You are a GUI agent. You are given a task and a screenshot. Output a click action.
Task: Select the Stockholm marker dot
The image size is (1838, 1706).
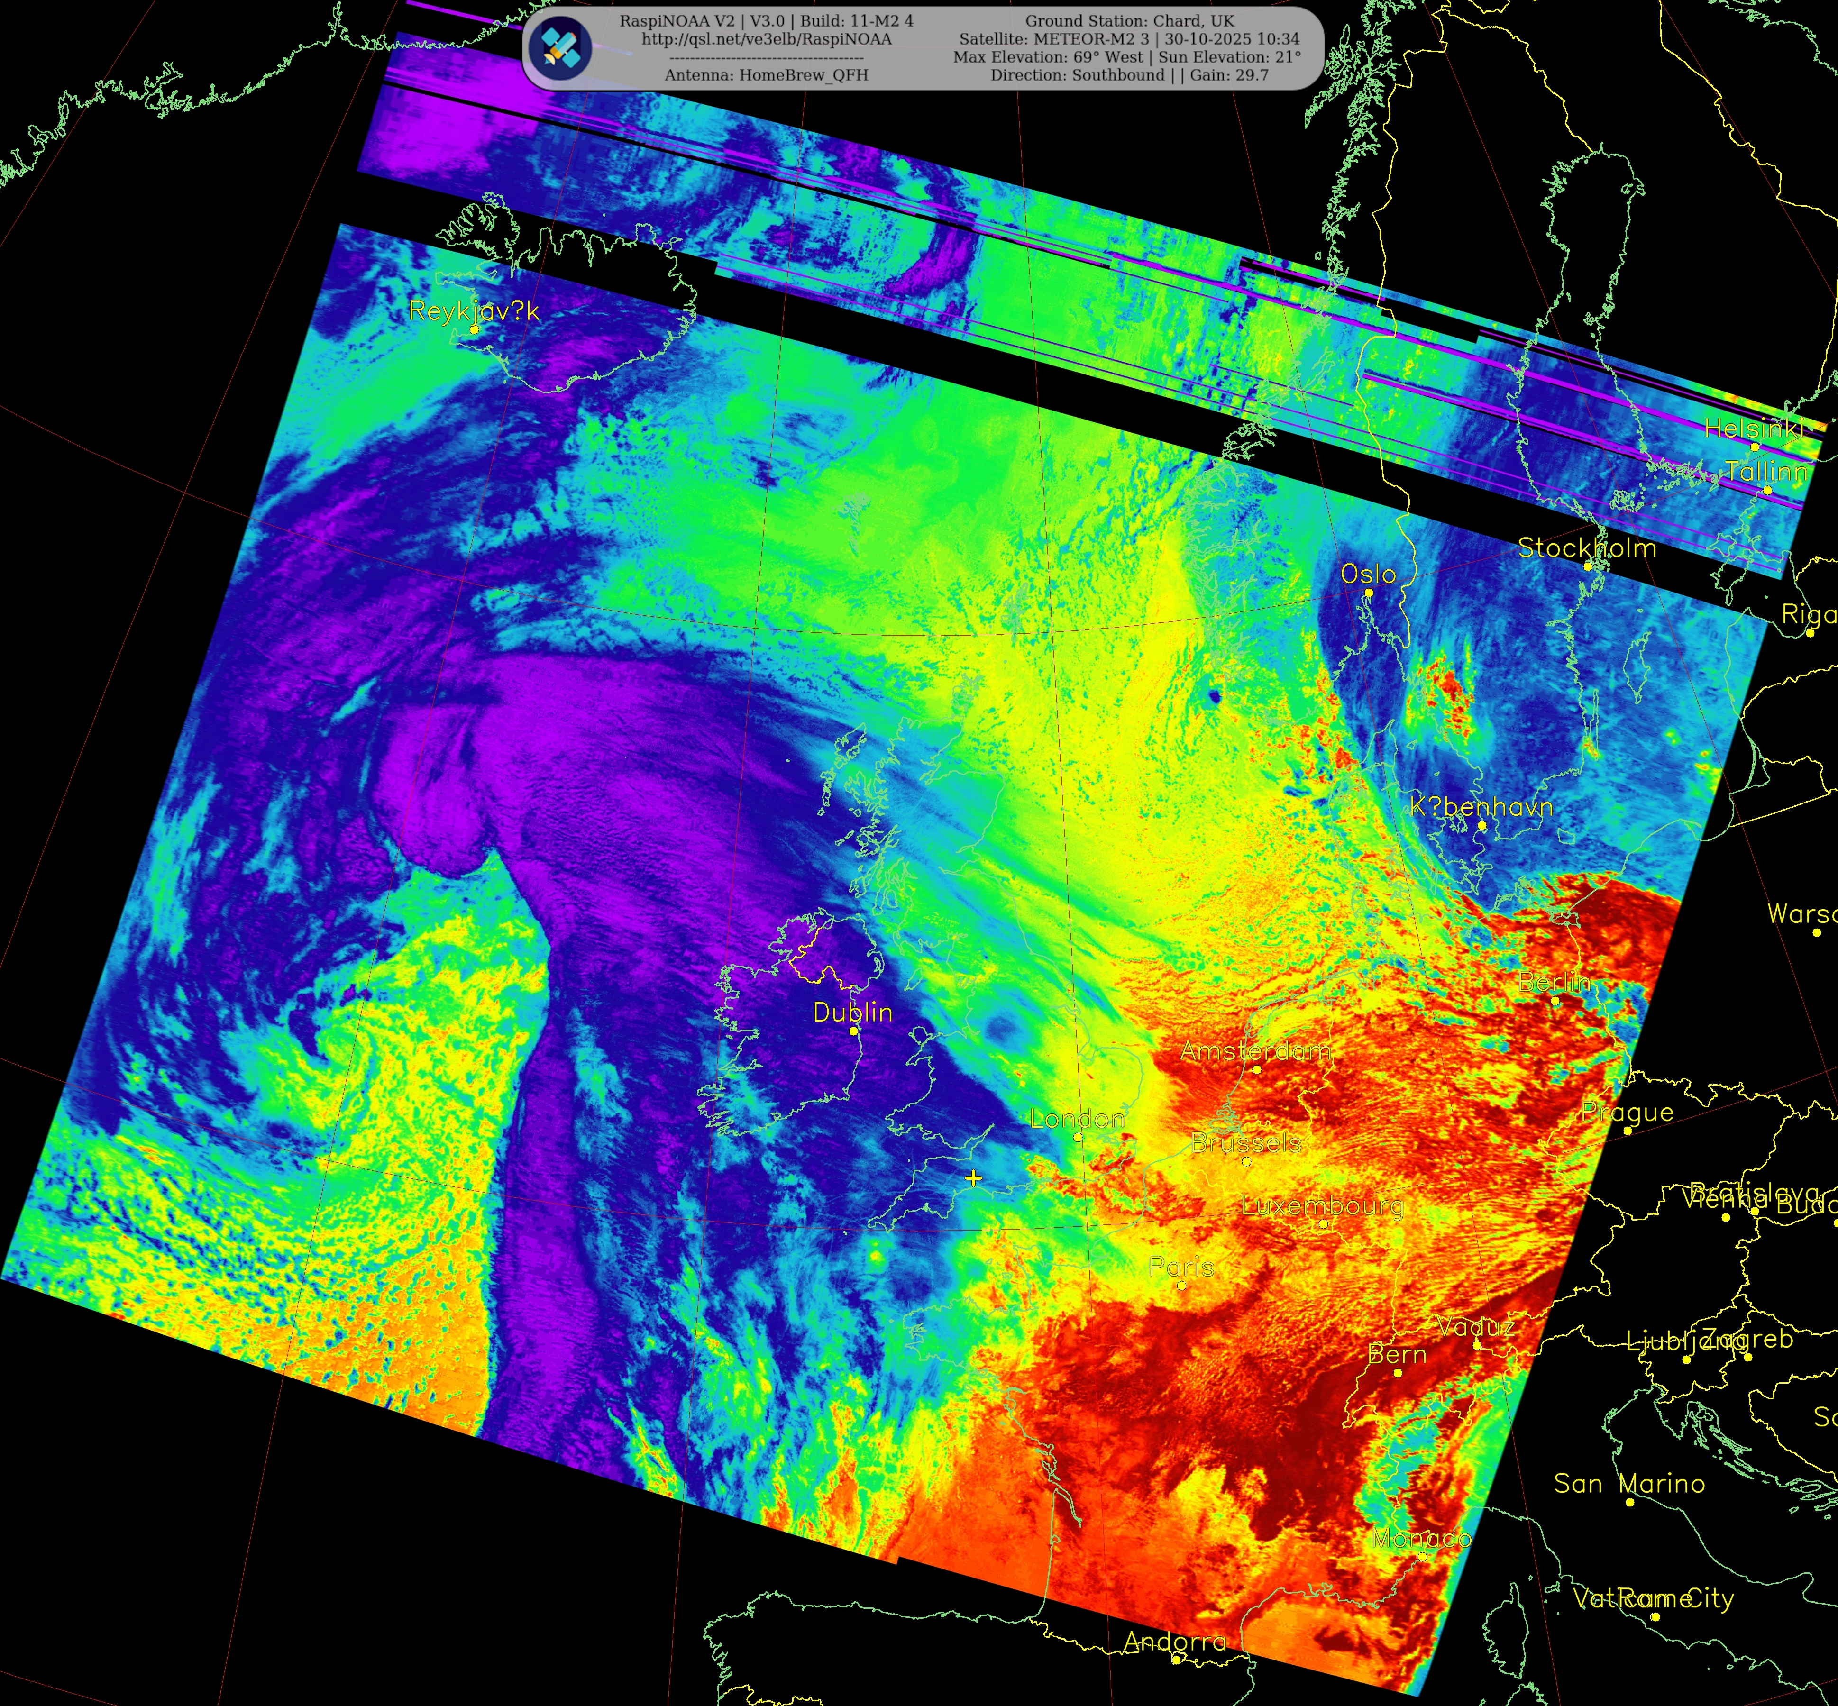click(x=1588, y=567)
